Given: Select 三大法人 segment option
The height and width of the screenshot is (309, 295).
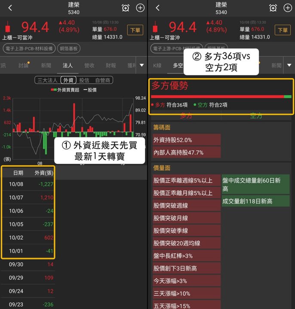Looking at the screenshot, I should coord(47,80).
